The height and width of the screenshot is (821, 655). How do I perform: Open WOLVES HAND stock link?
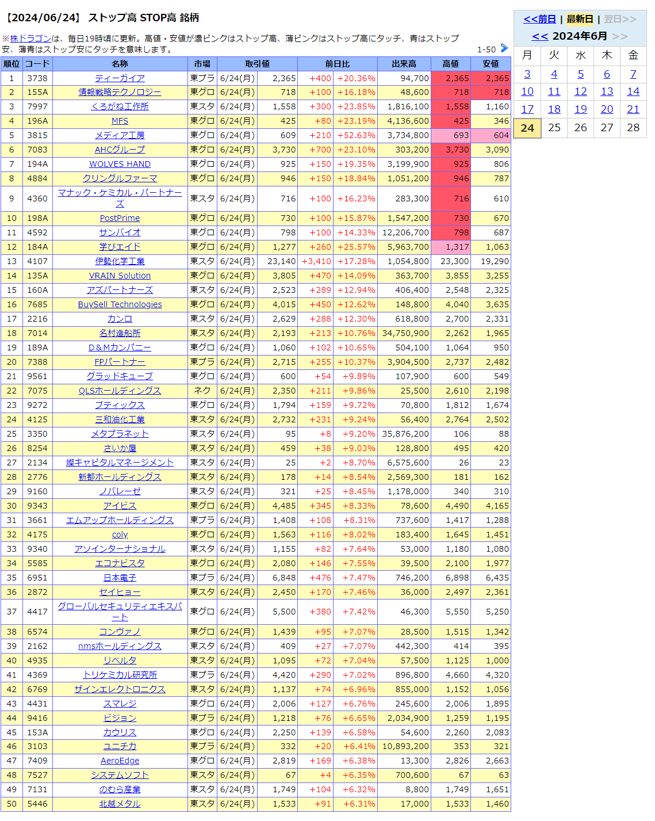[x=120, y=164]
